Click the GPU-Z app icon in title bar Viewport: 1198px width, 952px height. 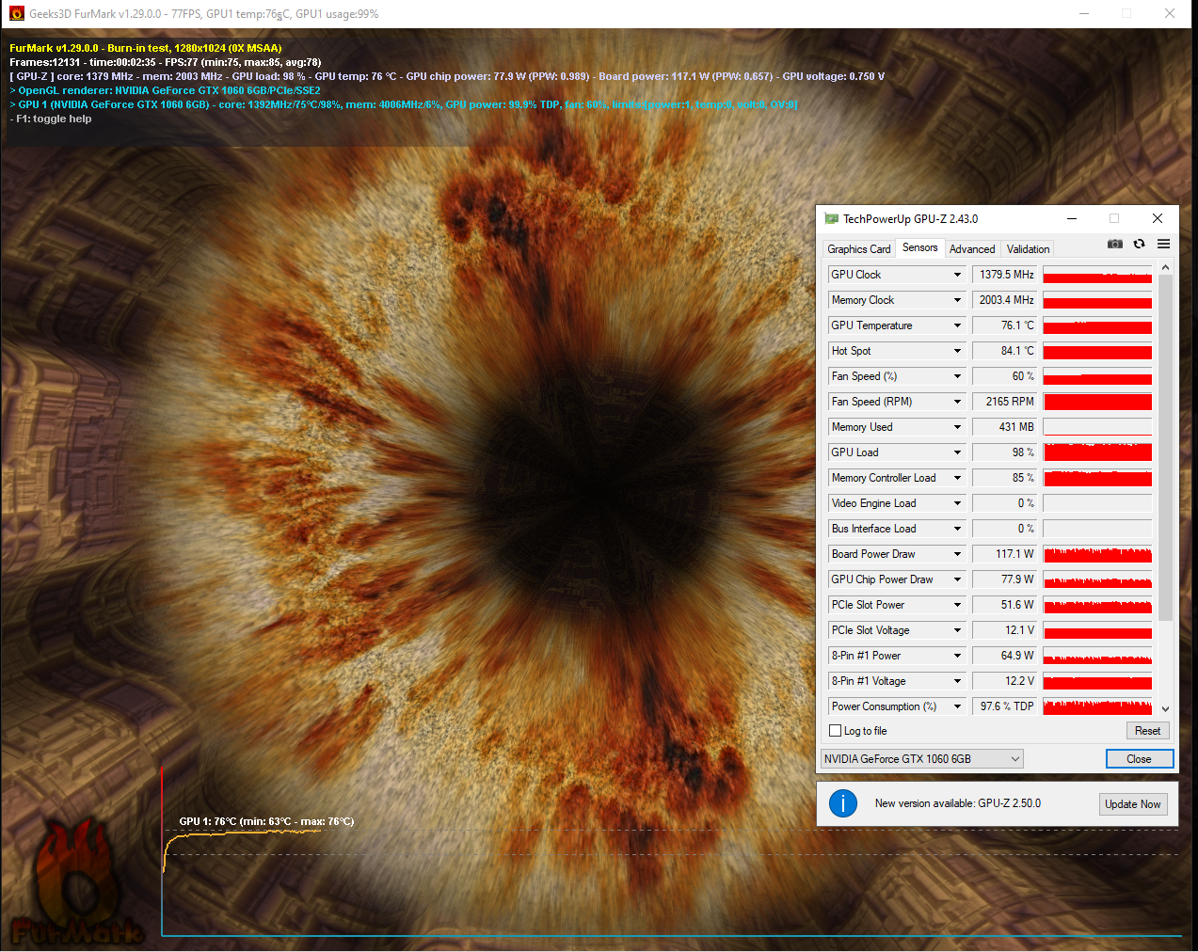(831, 219)
